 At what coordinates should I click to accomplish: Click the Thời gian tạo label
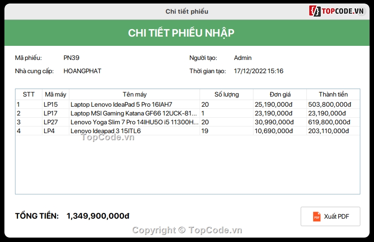[x=208, y=71]
